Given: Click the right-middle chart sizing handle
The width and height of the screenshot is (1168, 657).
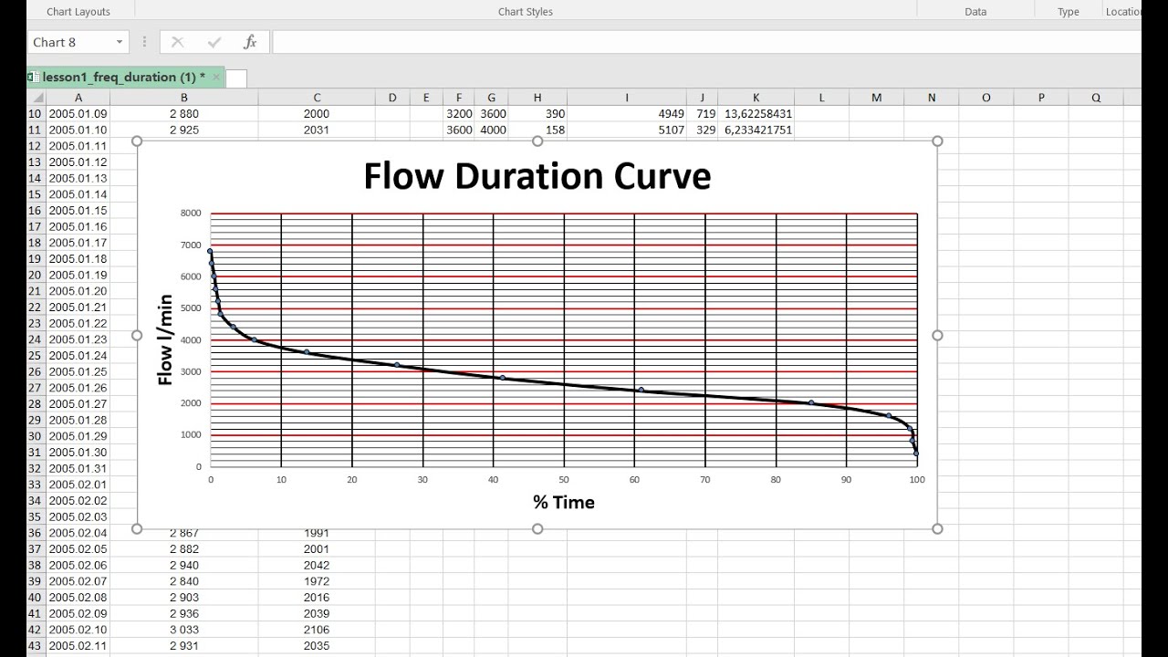Looking at the screenshot, I should point(937,335).
